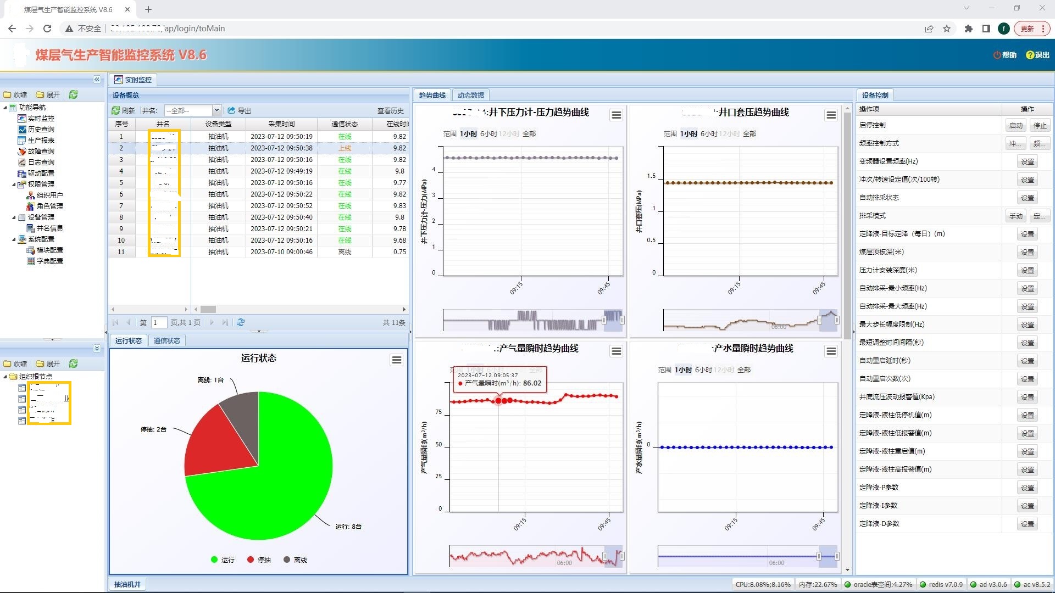Select the 设备控制 tab
The image size is (1055, 593).
(875, 95)
